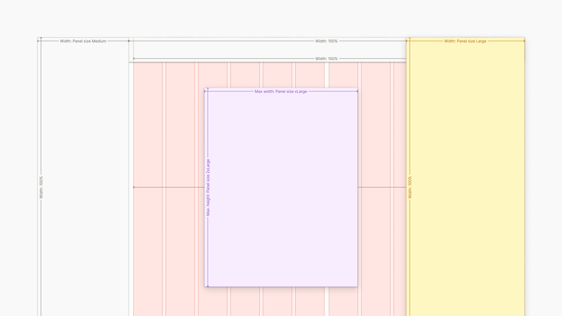Click orange arrowhead at right end of Panel size Large line
The height and width of the screenshot is (316, 562).
click(x=524, y=41)
